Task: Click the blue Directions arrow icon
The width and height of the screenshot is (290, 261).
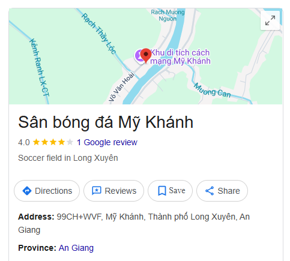Action: pos(27,191)
